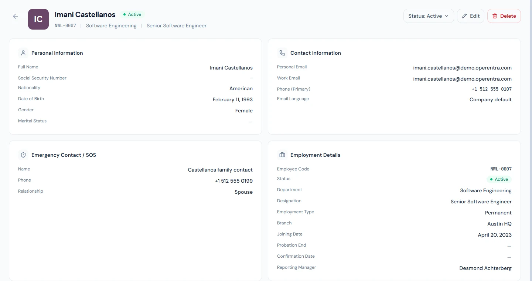Click the Active badge next to the name
This screenshot has width=532, height=281.
[x=132, y=14]
